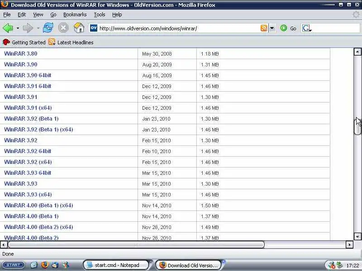Open the Tools menu
The image size is (362, 271).
[x=100, y=14]
